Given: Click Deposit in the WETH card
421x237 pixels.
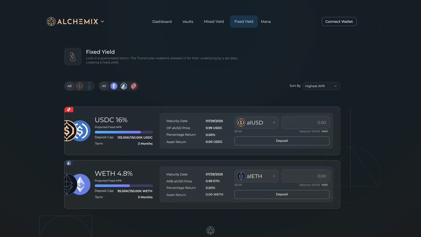Looking at the screenshot, I should click(x=282, y=194).
